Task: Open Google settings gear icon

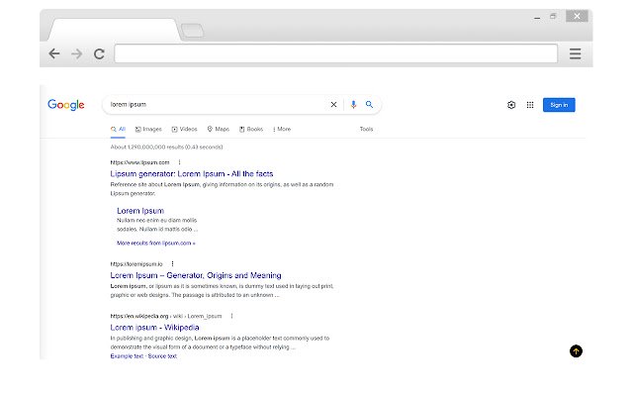Action: point(511,105)
